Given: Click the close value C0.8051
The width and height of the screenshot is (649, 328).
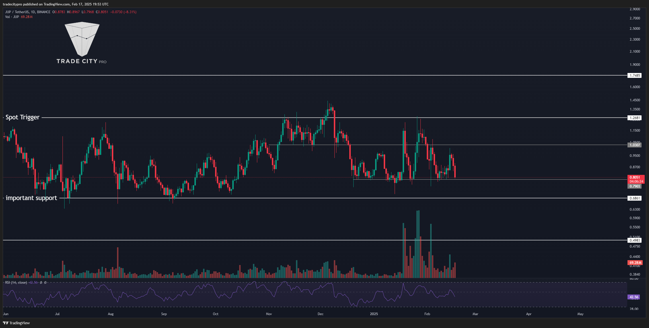Looking at the screenshot, I should point(102,12).
